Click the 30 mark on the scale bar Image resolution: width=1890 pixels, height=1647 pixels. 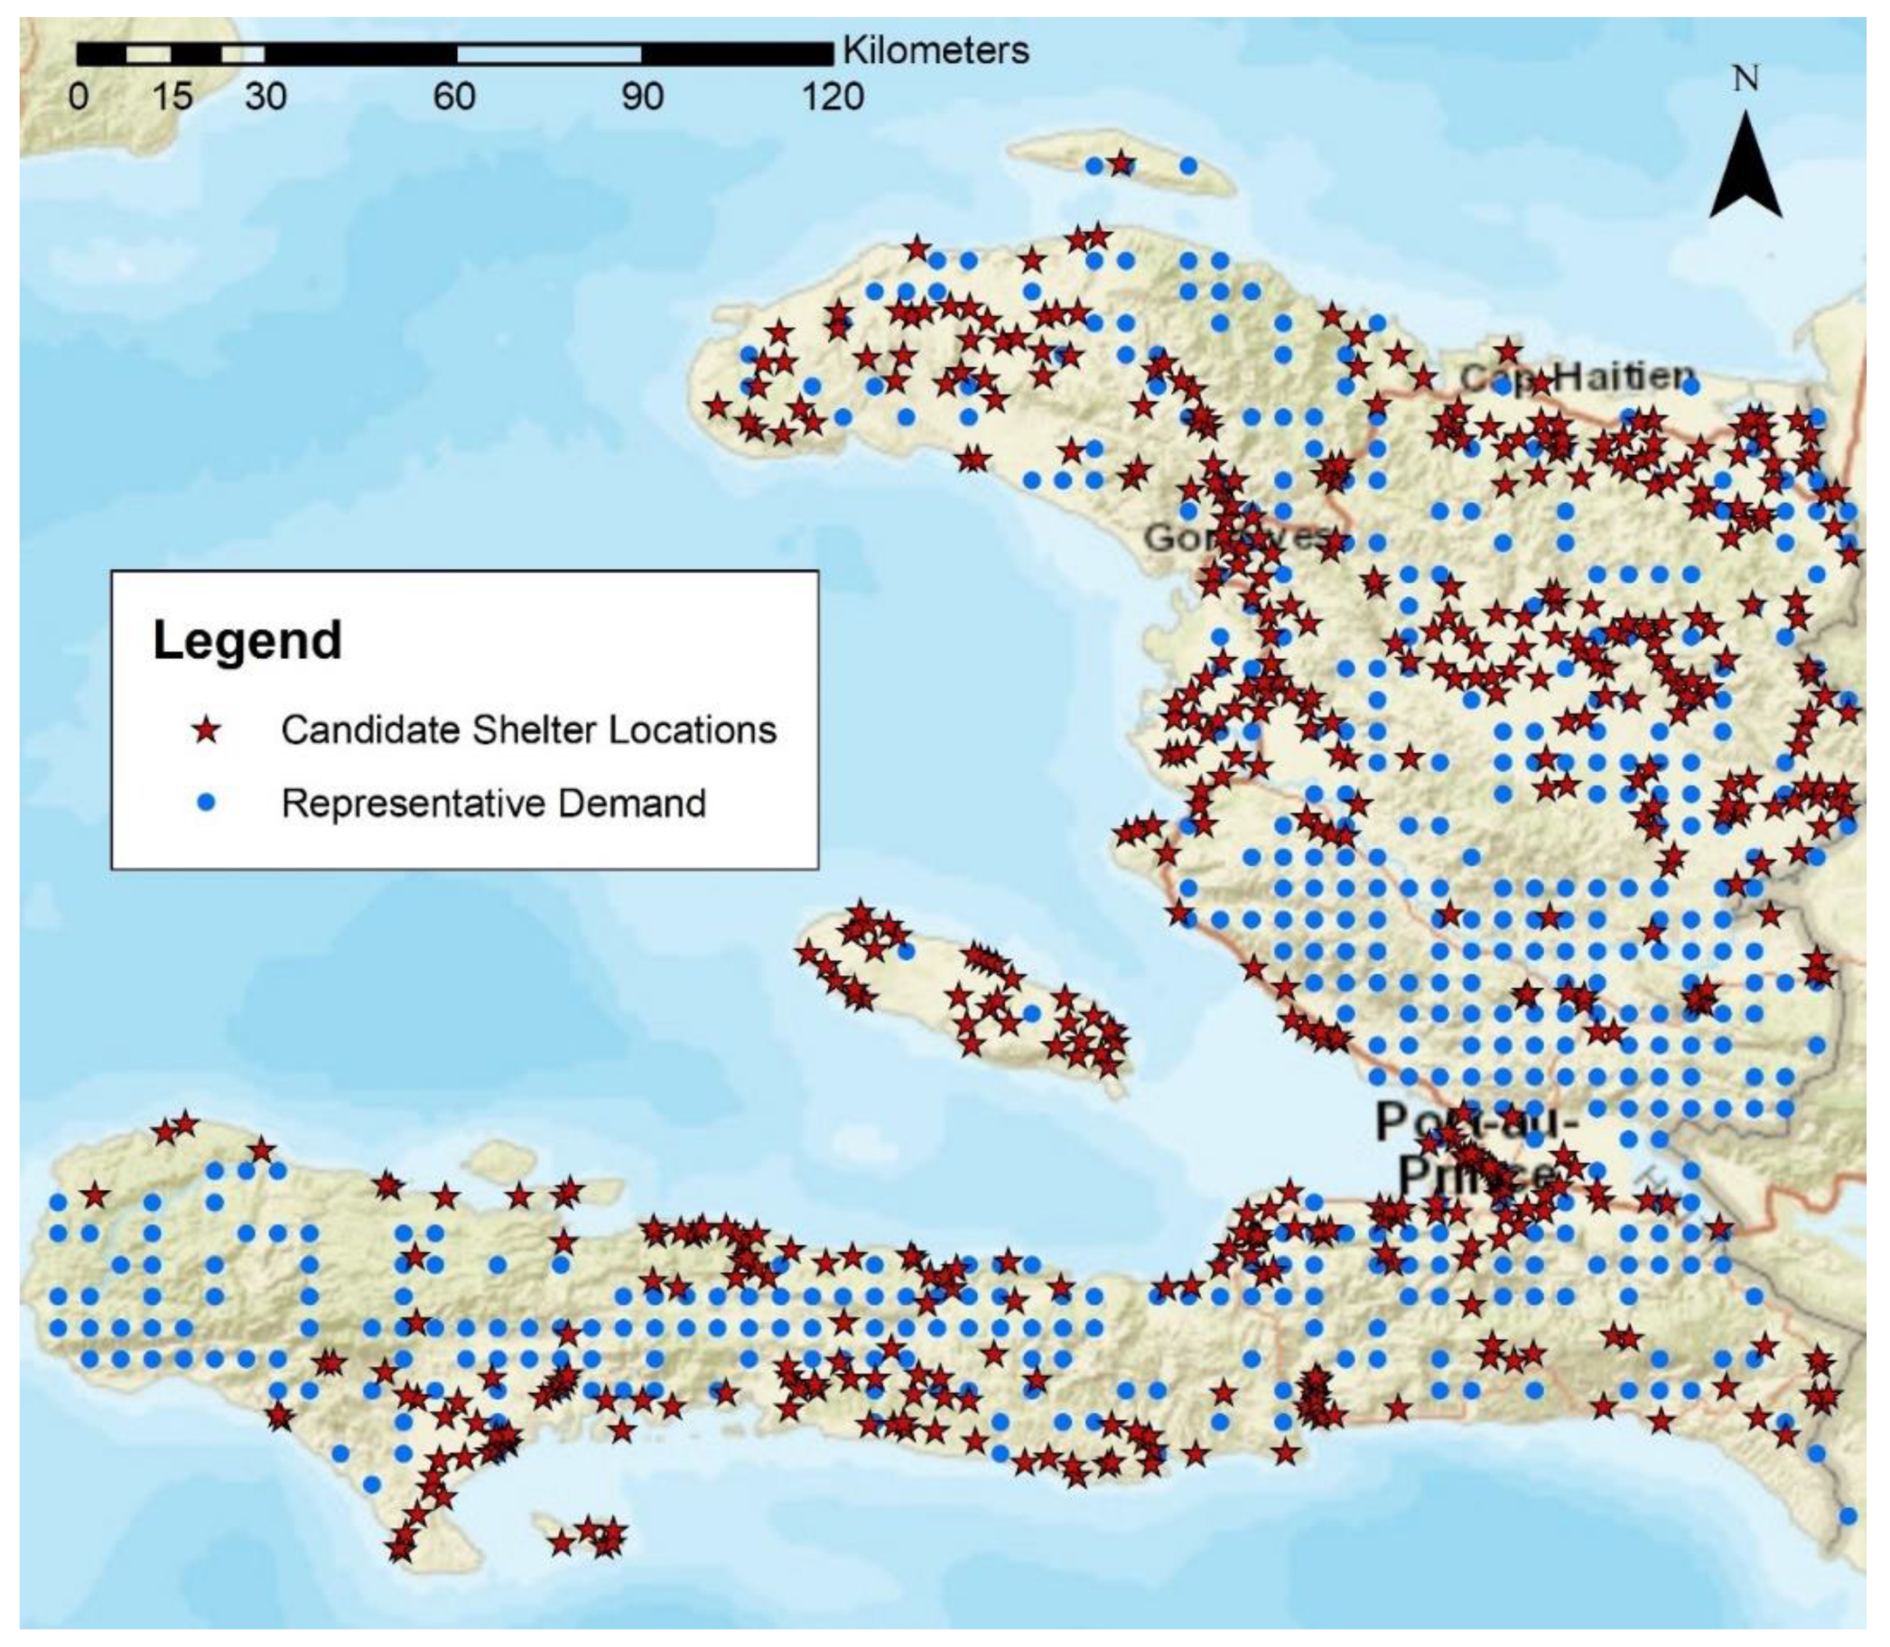(265, 96)
